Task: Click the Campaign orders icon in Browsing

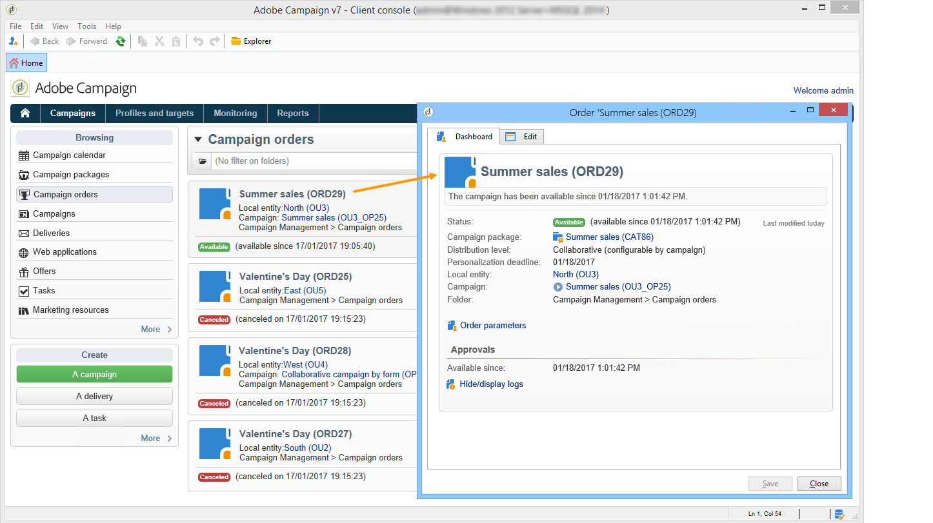Action: [25, 194]
